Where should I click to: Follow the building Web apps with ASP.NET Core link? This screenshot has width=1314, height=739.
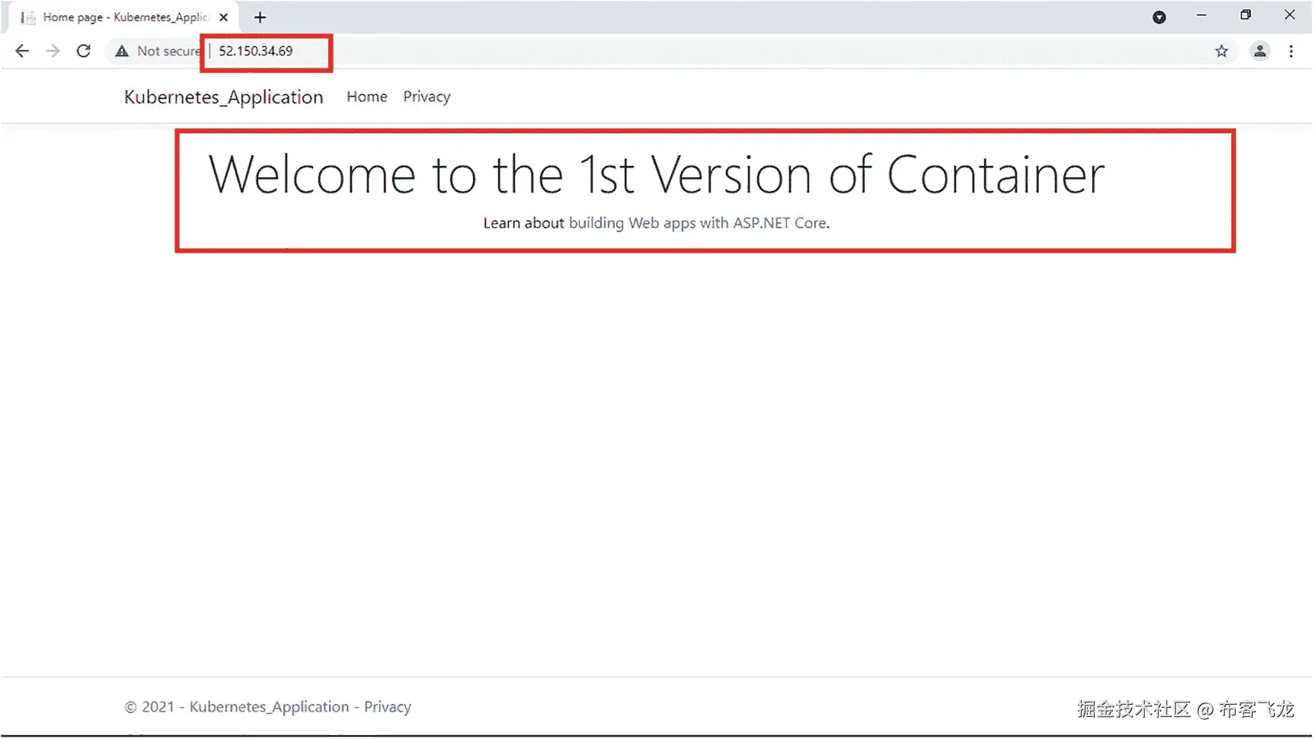coord(698,223)
